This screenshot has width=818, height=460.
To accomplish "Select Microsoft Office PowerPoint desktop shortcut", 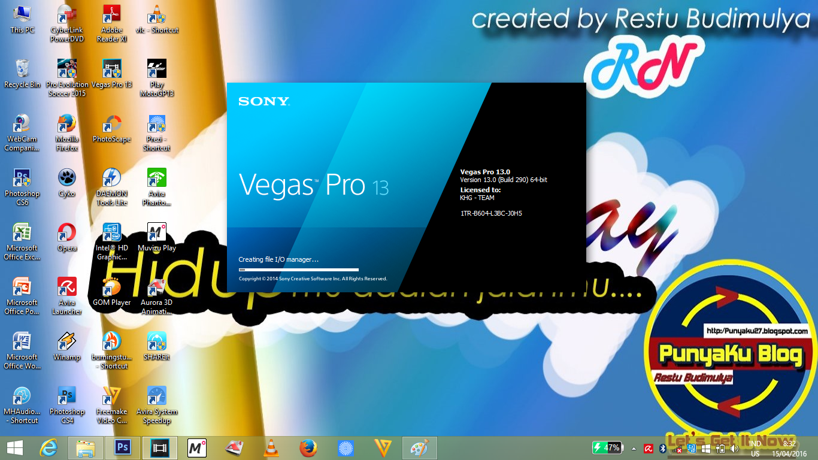I will coord(22,296).
